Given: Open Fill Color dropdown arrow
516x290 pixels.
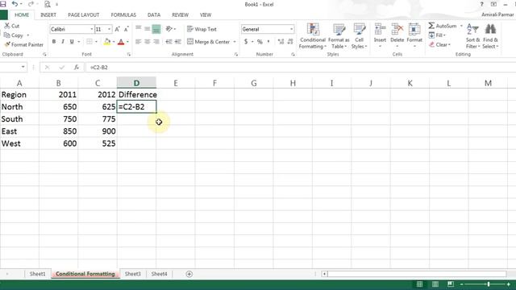Looking at the screenshot, I should pyautogui.click(x=114, y=42).
